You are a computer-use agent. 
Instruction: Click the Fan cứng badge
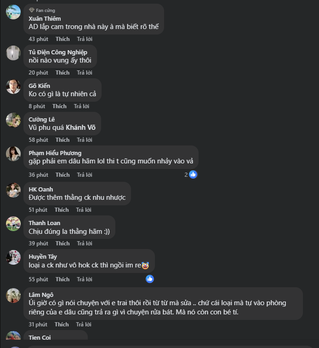[42, 10]
